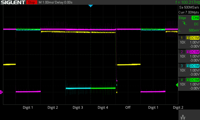The height and width of the screenshot is (120, 200).
Task: Click the Edge trigger type label
Action: point(182,18)
